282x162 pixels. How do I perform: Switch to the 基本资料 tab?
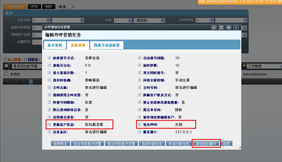click(55, 45)
